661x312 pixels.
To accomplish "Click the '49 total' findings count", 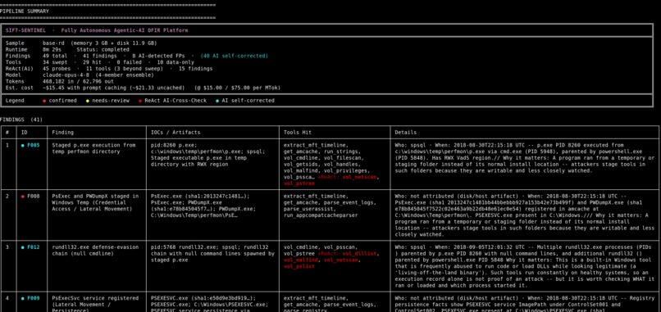I will point(55,56).
